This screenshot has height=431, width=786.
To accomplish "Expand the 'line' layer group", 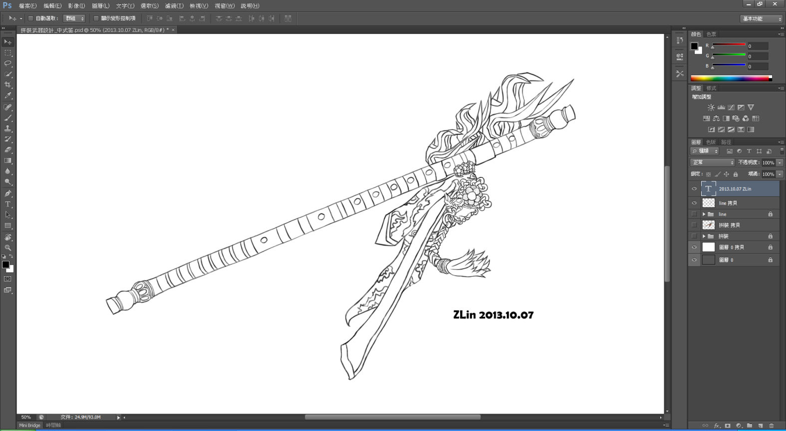I will [704, 214].
